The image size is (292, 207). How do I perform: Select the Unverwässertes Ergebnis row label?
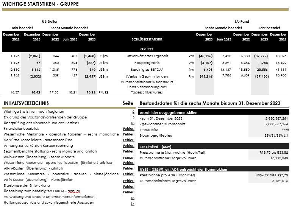coord(147,56)
